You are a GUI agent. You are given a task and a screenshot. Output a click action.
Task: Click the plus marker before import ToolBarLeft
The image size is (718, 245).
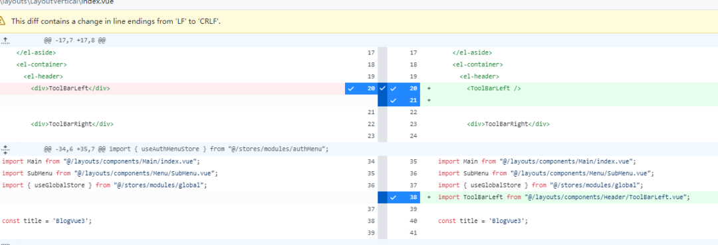click(x=429, y=197)
